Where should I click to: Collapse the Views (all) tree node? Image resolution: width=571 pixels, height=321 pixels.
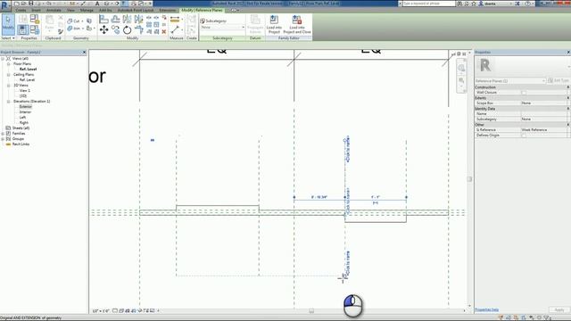(3, 58)
